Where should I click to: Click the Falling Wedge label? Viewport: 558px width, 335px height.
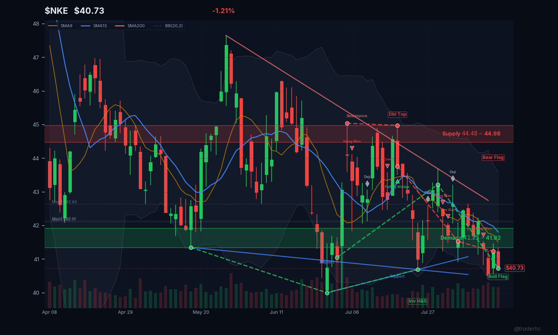(x=397, y=187)
